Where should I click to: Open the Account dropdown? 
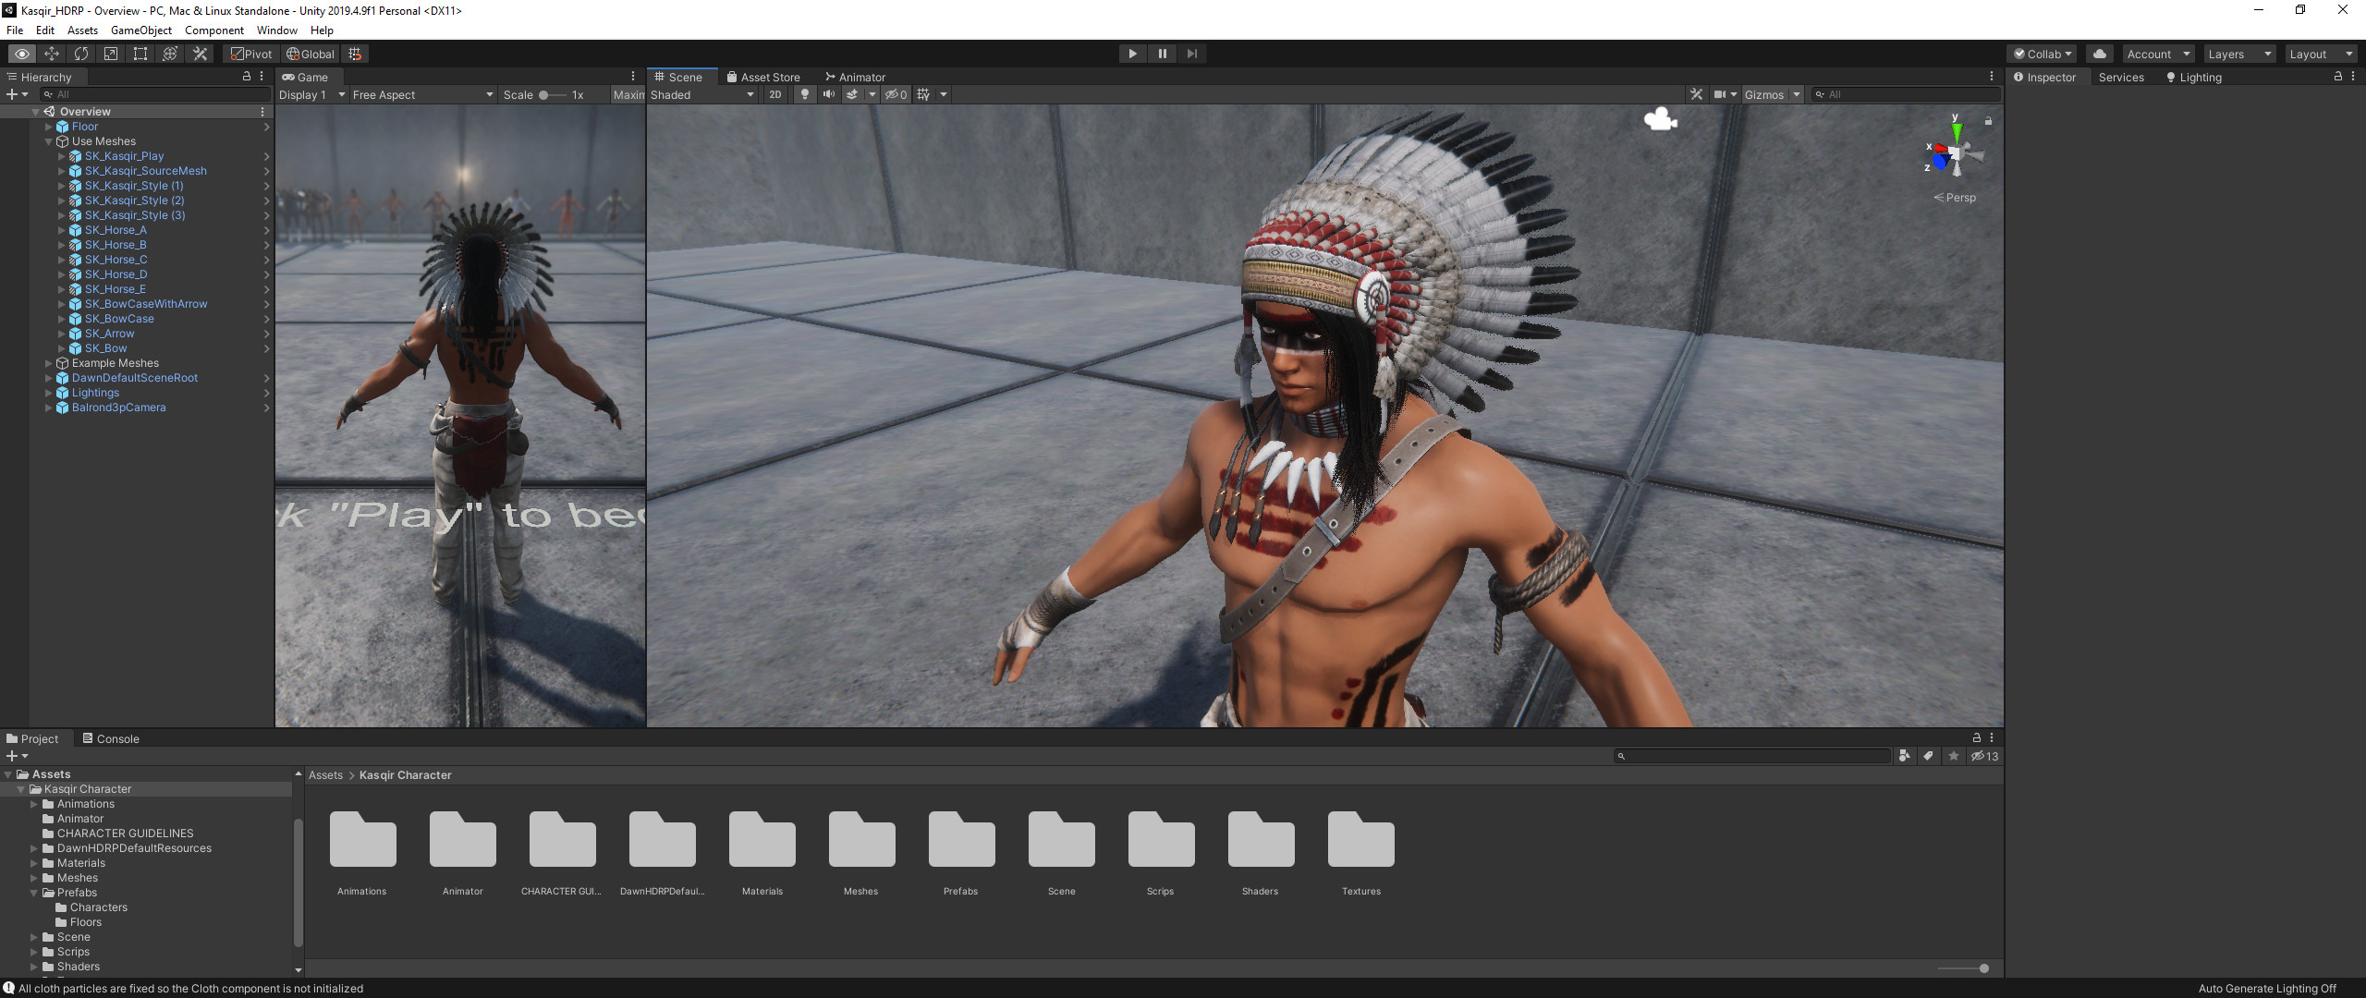click(x=2158, y=54)
